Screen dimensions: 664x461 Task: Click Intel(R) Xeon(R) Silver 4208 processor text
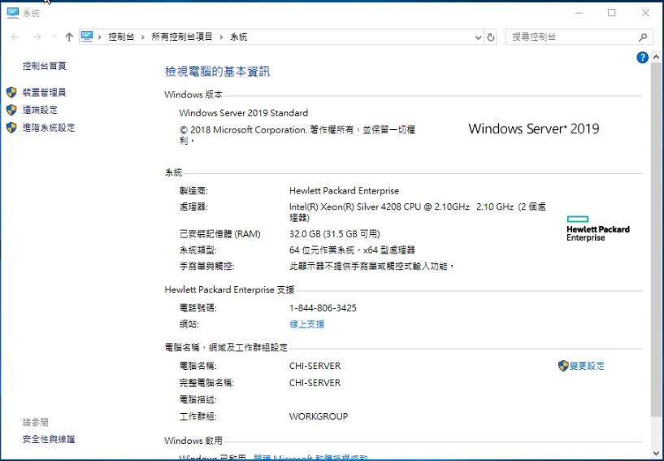tap(418, 212)
